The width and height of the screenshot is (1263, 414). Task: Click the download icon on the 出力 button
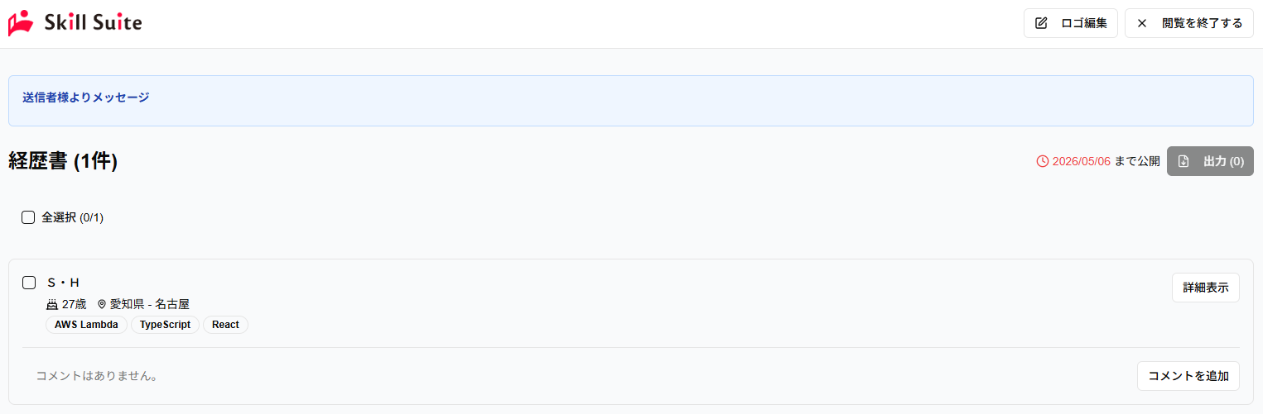1183,161
